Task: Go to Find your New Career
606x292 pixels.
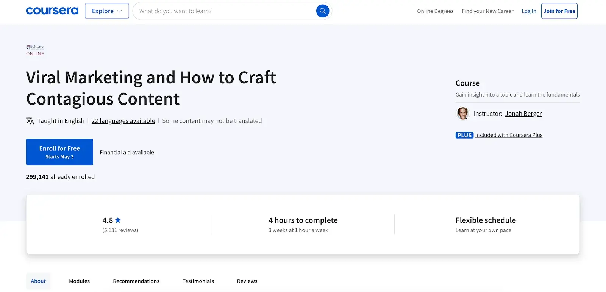Action: tap(487, 11)
